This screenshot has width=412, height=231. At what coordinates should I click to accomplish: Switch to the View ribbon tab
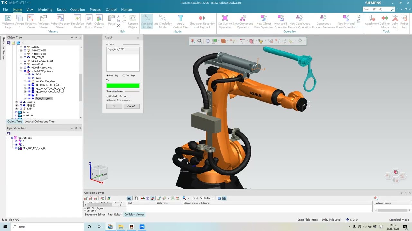pos(30,10)
